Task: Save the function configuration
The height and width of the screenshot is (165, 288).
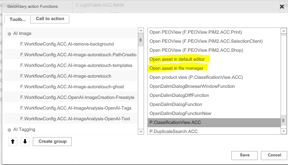Action: (245, 155)
